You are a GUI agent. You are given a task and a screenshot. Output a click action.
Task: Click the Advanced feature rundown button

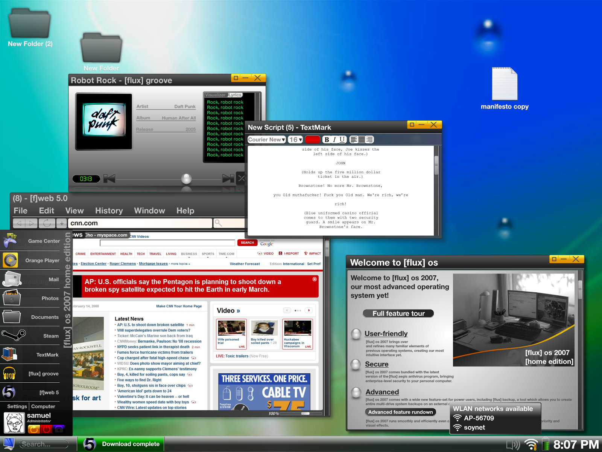click(400, 412)
